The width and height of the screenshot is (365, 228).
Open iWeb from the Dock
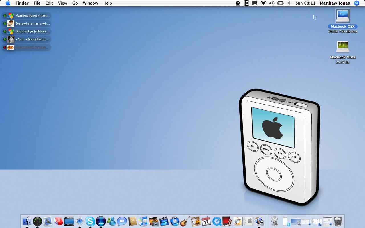click(196, 221)
